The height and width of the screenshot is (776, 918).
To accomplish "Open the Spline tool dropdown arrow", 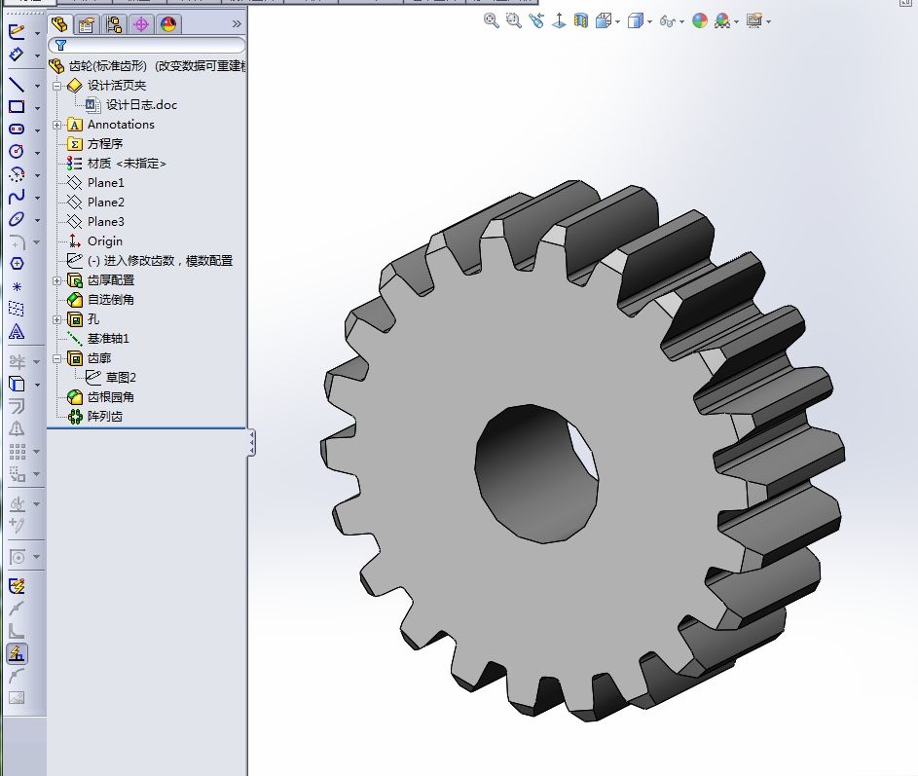I will [37, 198].
